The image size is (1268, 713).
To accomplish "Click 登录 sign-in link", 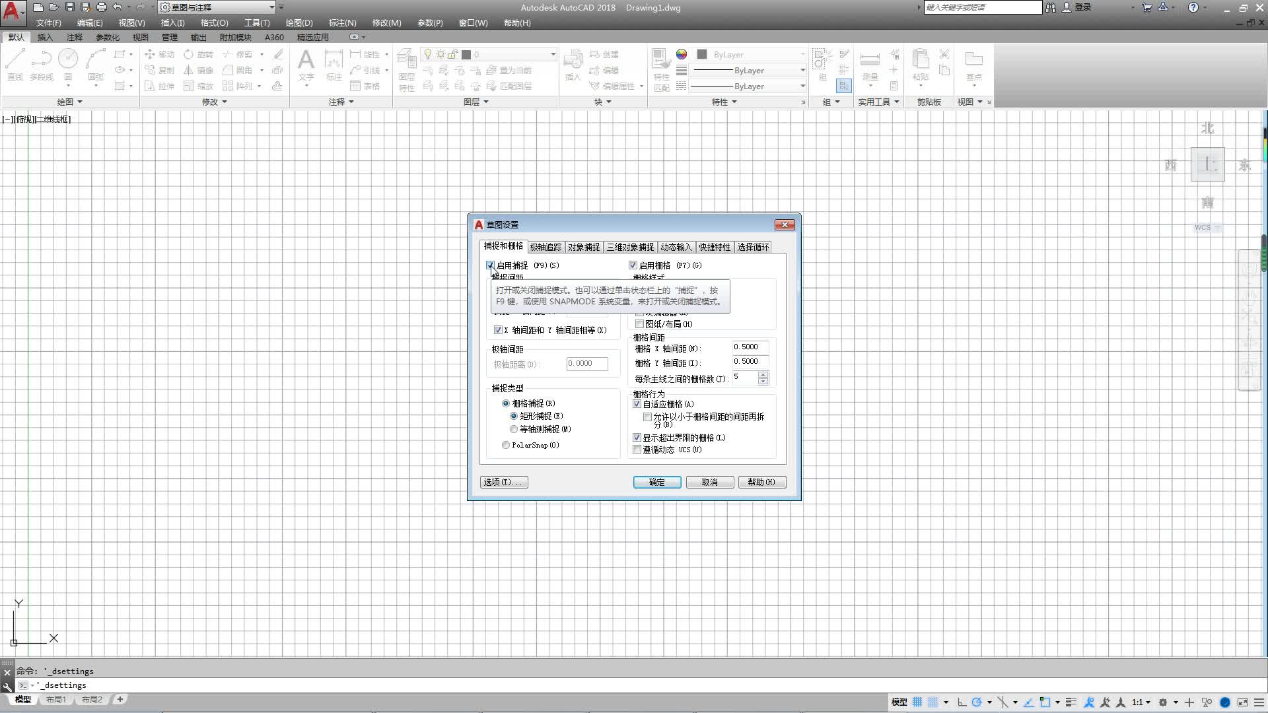I will (1083, 7).
